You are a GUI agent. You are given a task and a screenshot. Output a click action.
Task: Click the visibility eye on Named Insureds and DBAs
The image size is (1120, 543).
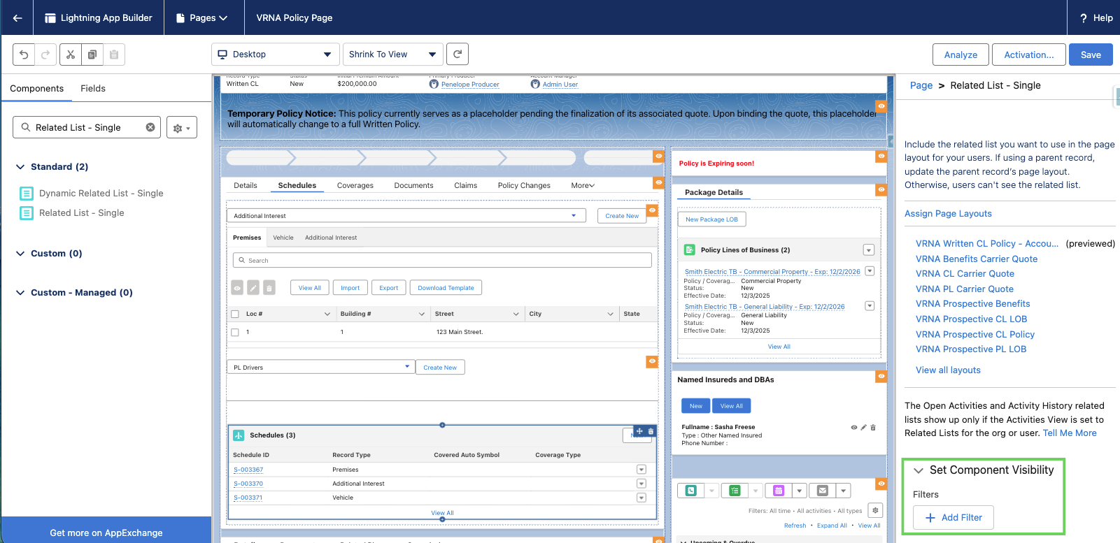[x=881, y=376]
